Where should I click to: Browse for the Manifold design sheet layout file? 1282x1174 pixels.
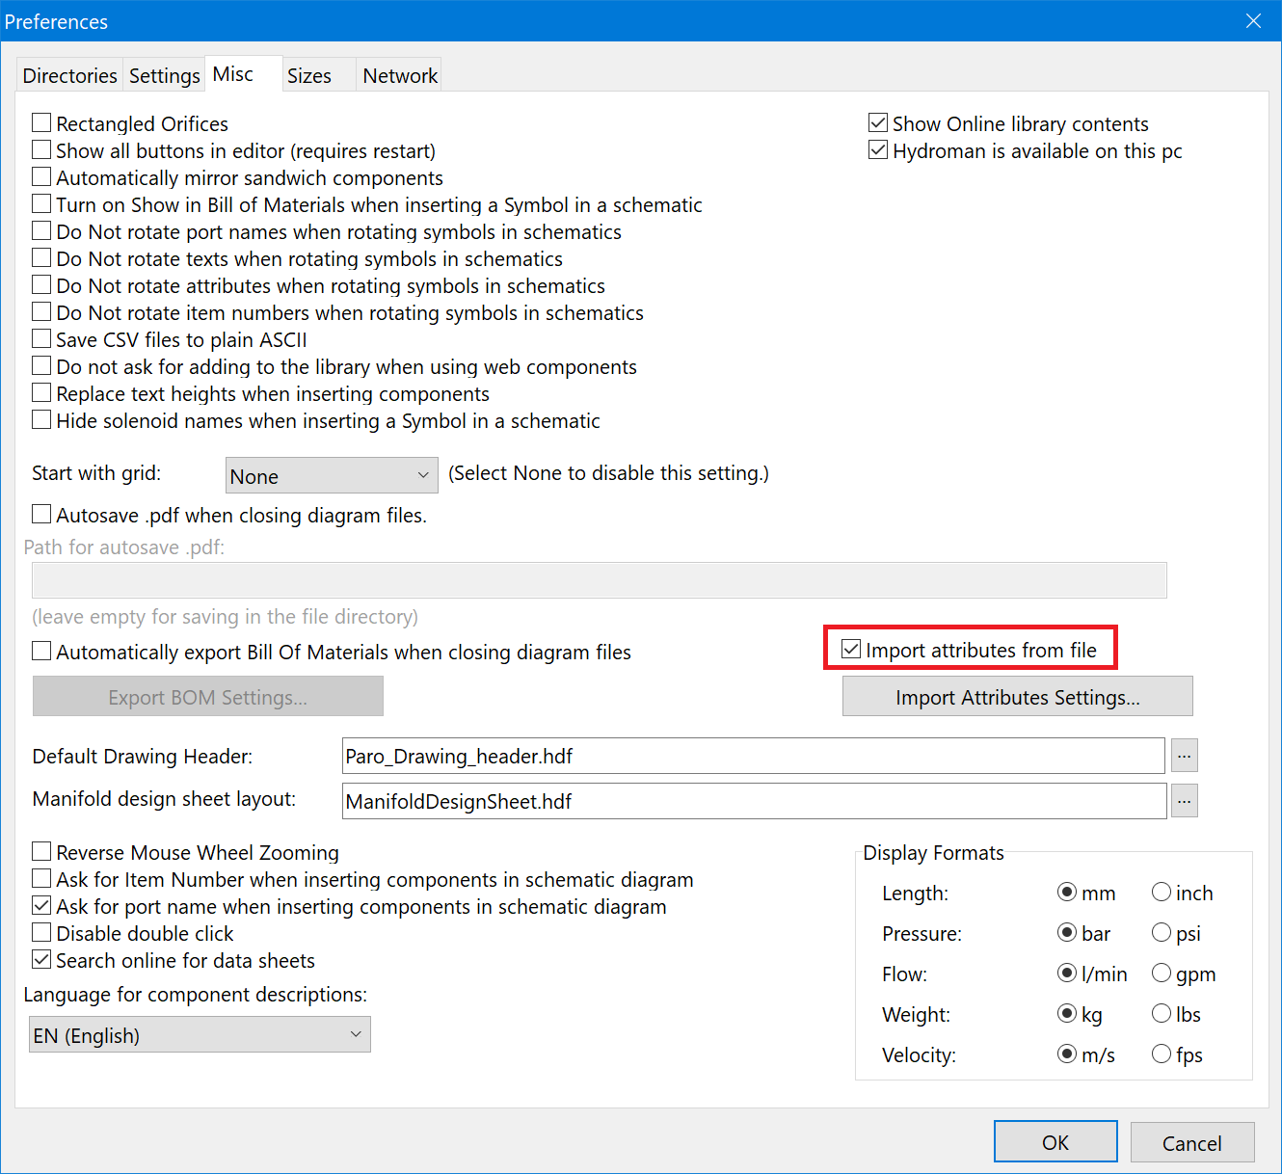(1184, 801)
